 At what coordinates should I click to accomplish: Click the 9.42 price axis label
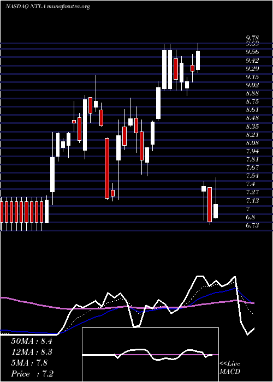[x=252, y=60]
